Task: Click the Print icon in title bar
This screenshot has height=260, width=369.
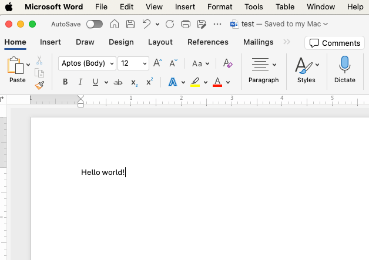Action: [186, 24]
